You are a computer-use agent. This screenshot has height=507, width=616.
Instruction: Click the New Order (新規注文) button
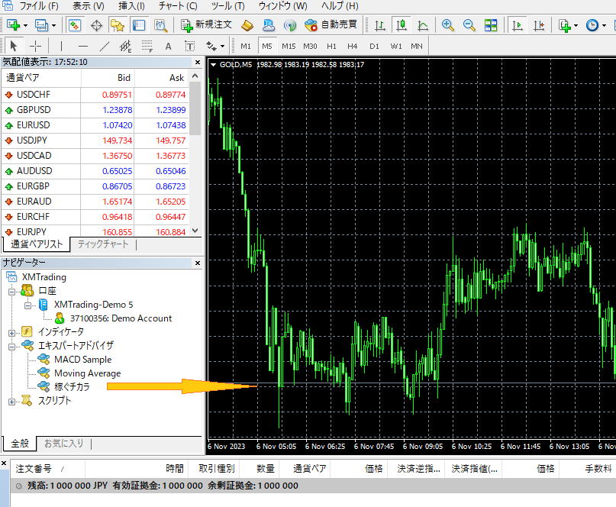(x=207, y=24)
